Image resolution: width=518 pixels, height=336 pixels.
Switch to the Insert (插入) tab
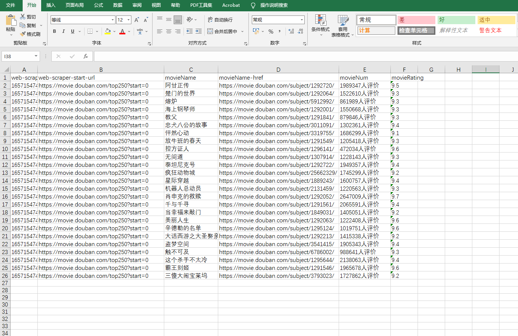[x=51, y=5]
